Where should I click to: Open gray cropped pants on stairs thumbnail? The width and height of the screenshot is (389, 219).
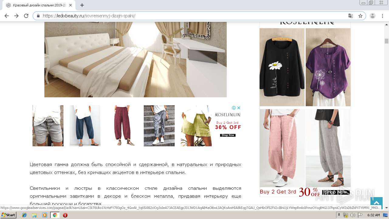159,126
